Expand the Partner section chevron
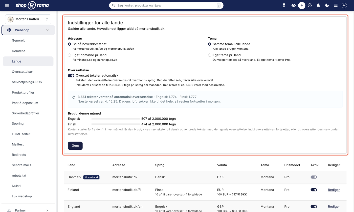This screenshot has width=354, height=212. click(47, 210)
